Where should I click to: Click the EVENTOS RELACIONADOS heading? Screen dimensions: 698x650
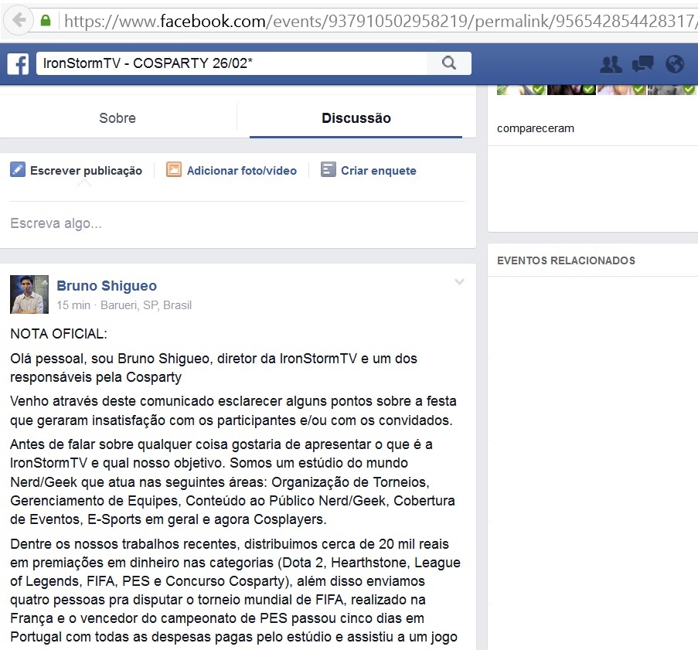coord(566,260)
